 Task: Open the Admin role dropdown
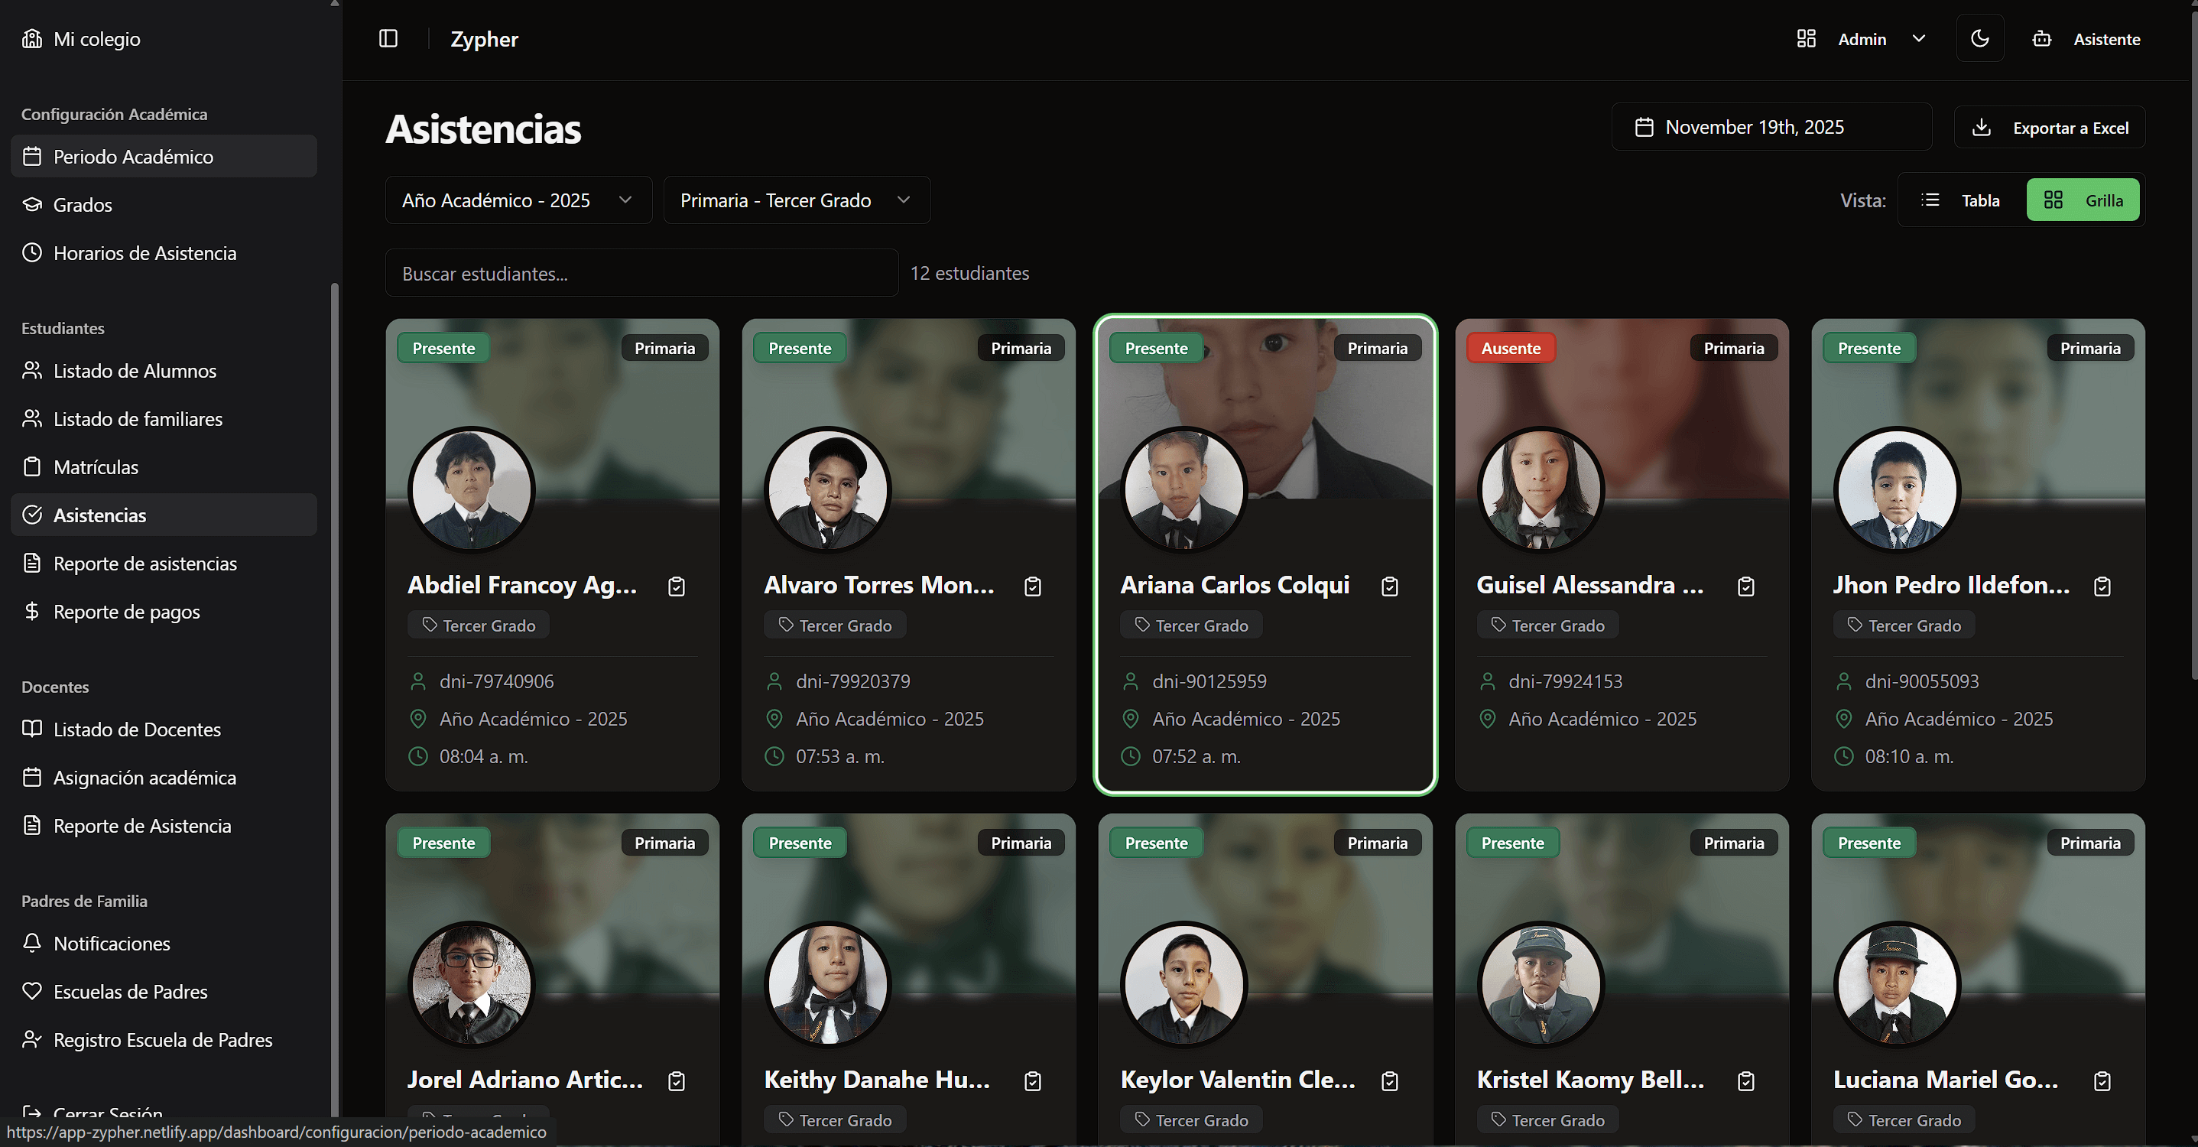(1862, 39)
